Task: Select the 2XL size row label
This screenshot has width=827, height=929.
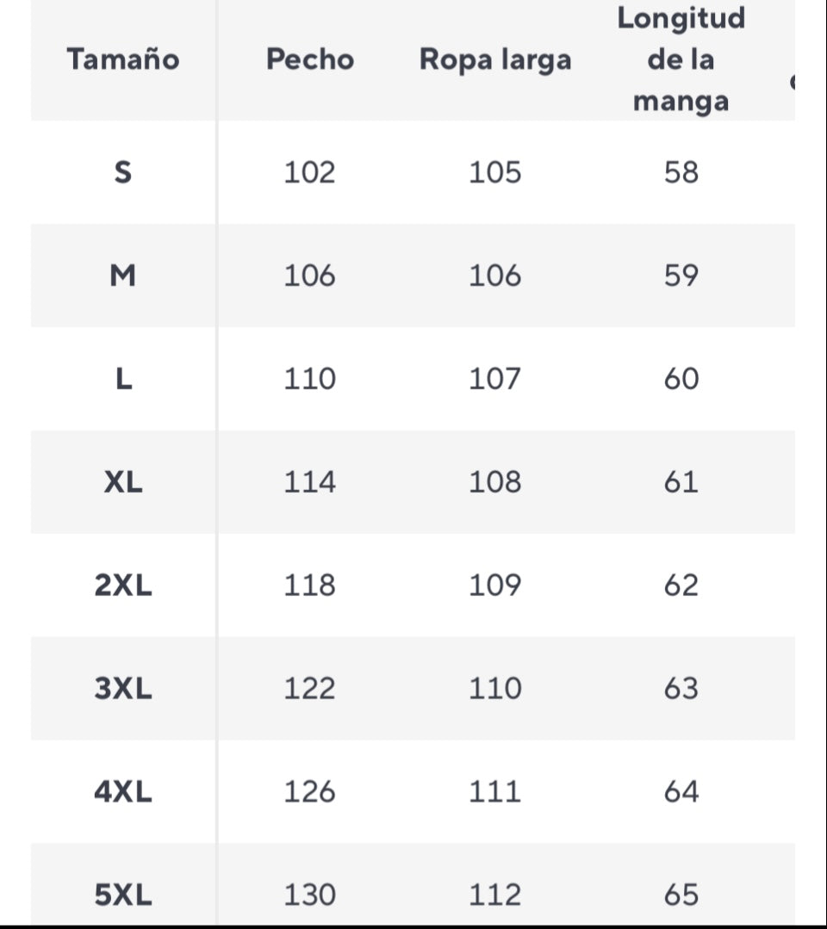Action: coord(123,586)
